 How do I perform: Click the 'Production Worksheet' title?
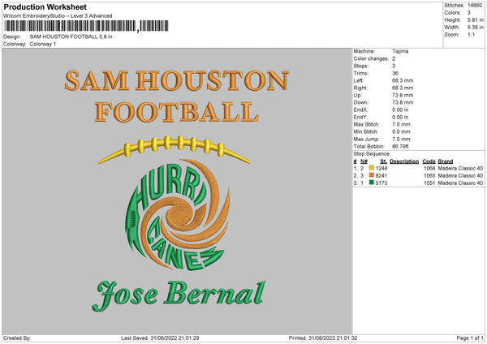click(45, 6)
